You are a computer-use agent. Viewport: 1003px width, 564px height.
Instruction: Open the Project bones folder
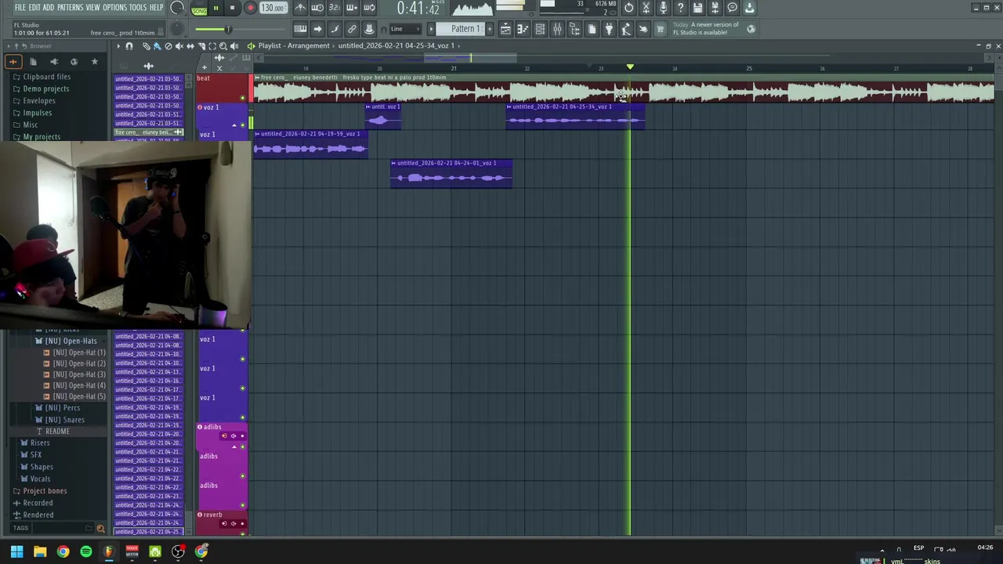[45, 490]
